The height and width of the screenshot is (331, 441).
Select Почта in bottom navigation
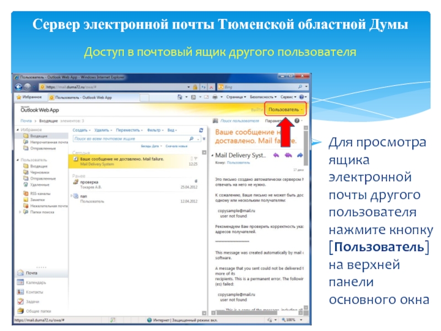[41, 273]
